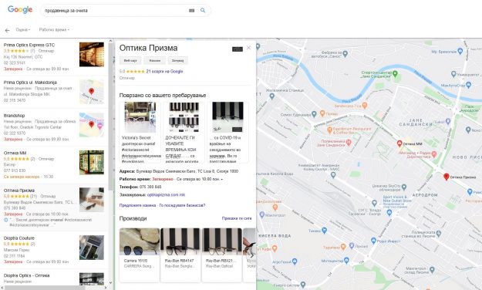Image resolution: width=482 pixels, height=290 pixels.
Task: Click the Универзитет Американ Колеџ Скопје pin
Action: (333, 175)
